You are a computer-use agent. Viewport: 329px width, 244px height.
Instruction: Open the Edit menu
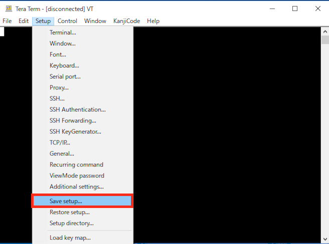24,21
